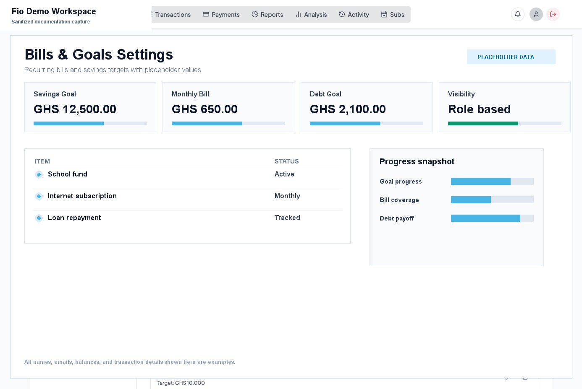Click the Bill coverage bar
Screen dimensions: 582x389
[492, 200]
